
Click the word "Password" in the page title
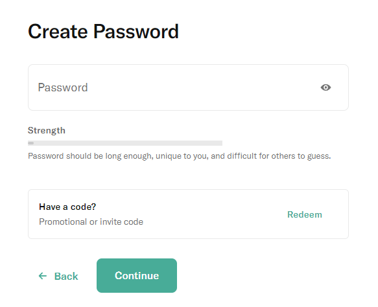click(x=136, y=32)
